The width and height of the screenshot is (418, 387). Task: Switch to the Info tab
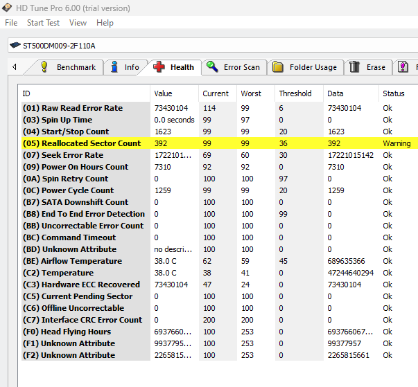[x=125, y=67]
